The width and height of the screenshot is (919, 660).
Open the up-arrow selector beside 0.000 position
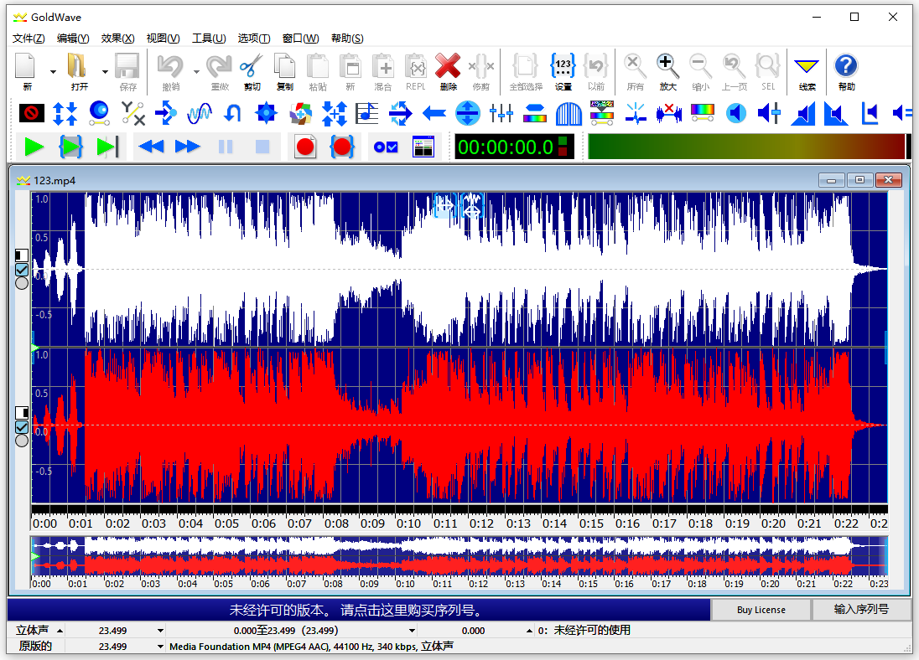529,631
